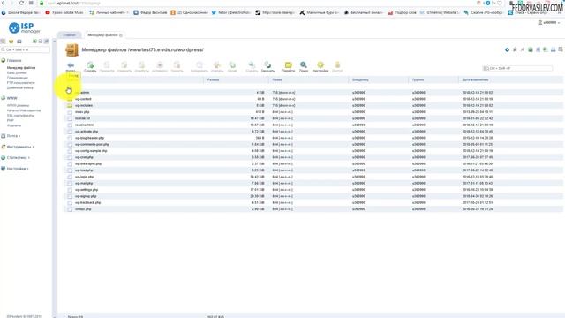The image size is (565, 318).
Task: Select the wp-config-sample.php file
Action: pyautogui.click(x=91, y=151)
